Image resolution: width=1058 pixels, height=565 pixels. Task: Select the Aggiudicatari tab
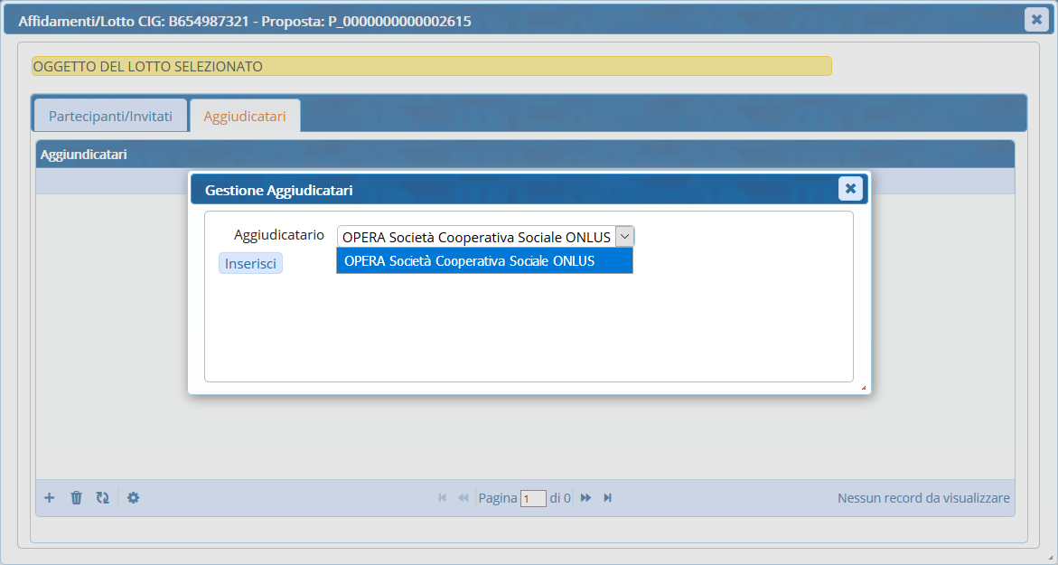click(x=245, y=117)
